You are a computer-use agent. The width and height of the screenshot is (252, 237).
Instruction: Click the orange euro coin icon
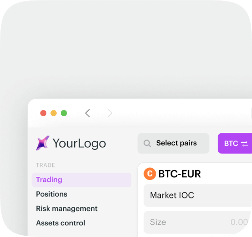[x=150, y=174]
